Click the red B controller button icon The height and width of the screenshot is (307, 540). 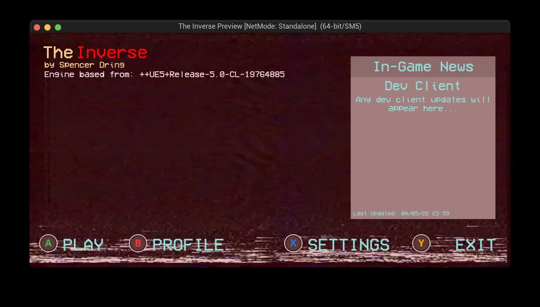coord(138,243)
